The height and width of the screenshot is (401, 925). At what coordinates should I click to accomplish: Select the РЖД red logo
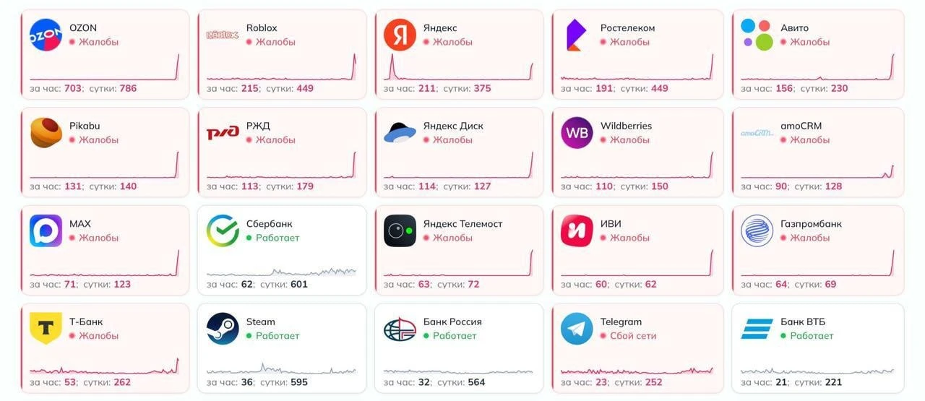223,133
